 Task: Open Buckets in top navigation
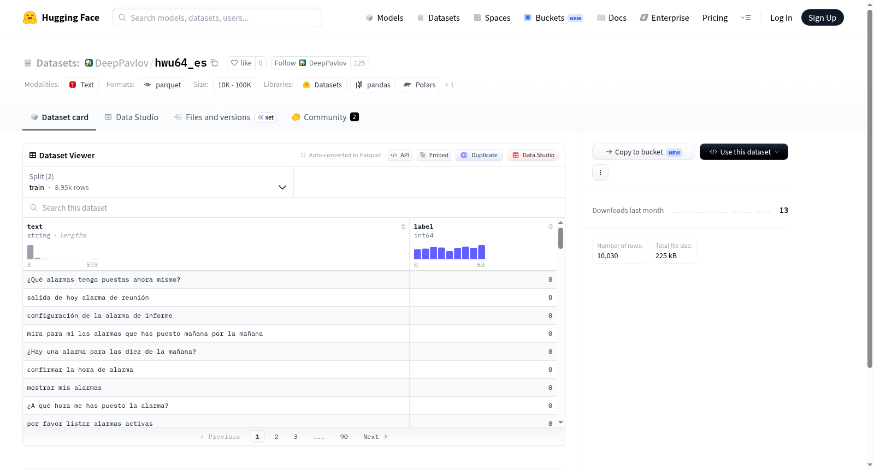click(553, 18)
